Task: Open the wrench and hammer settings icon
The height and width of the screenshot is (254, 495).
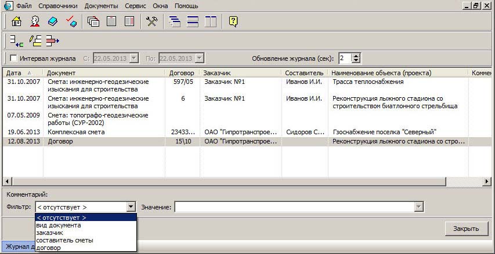Action: [x=151, y=21]
